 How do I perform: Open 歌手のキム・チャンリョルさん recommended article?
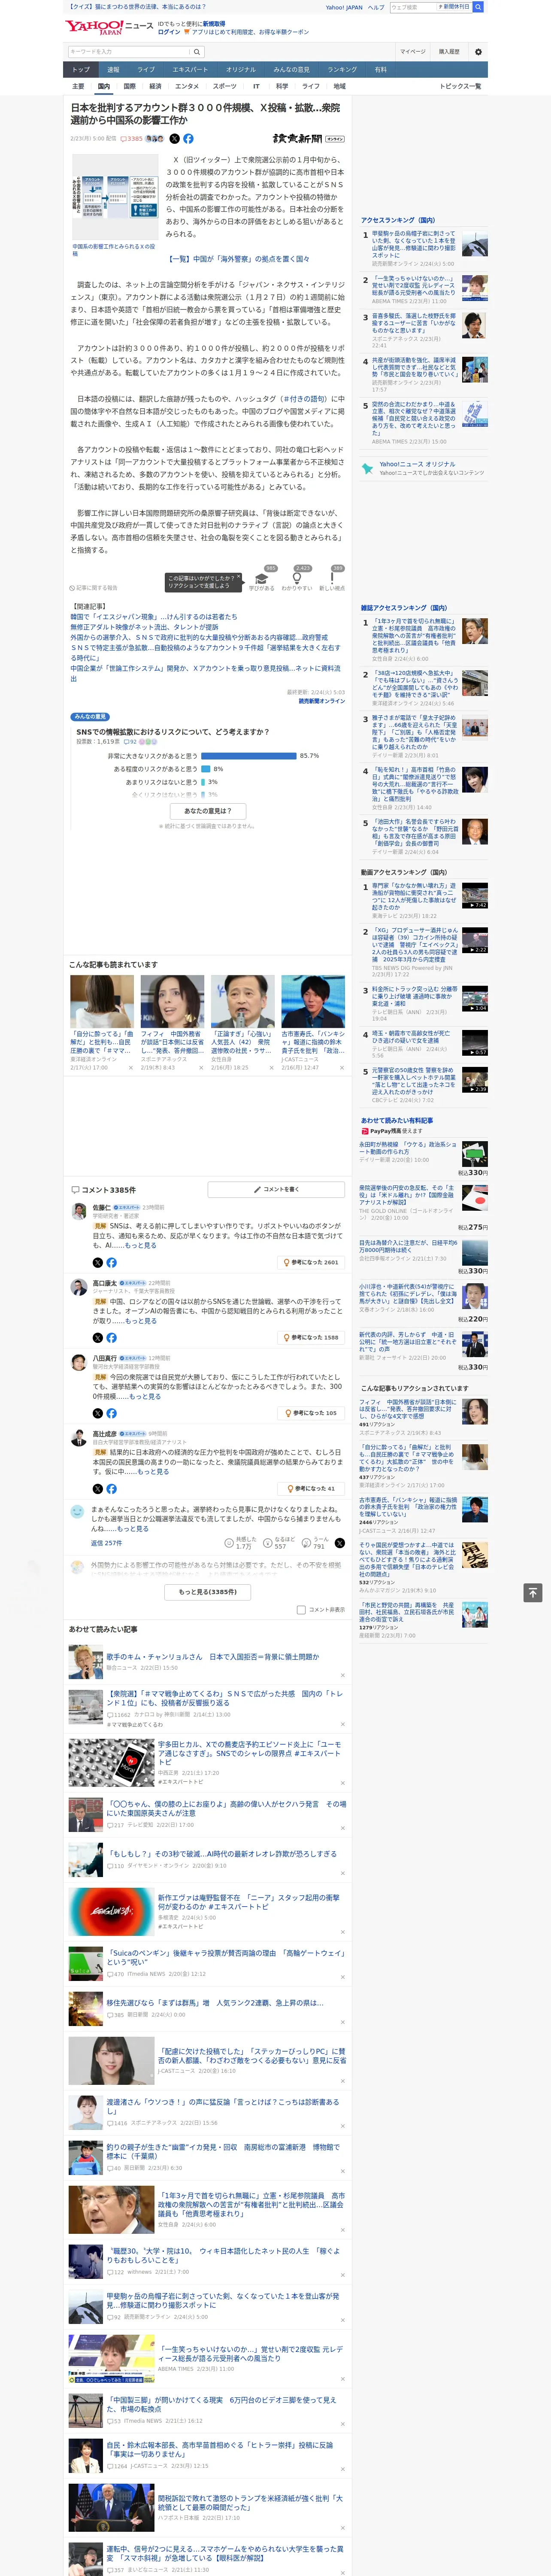coord(212,1656)
